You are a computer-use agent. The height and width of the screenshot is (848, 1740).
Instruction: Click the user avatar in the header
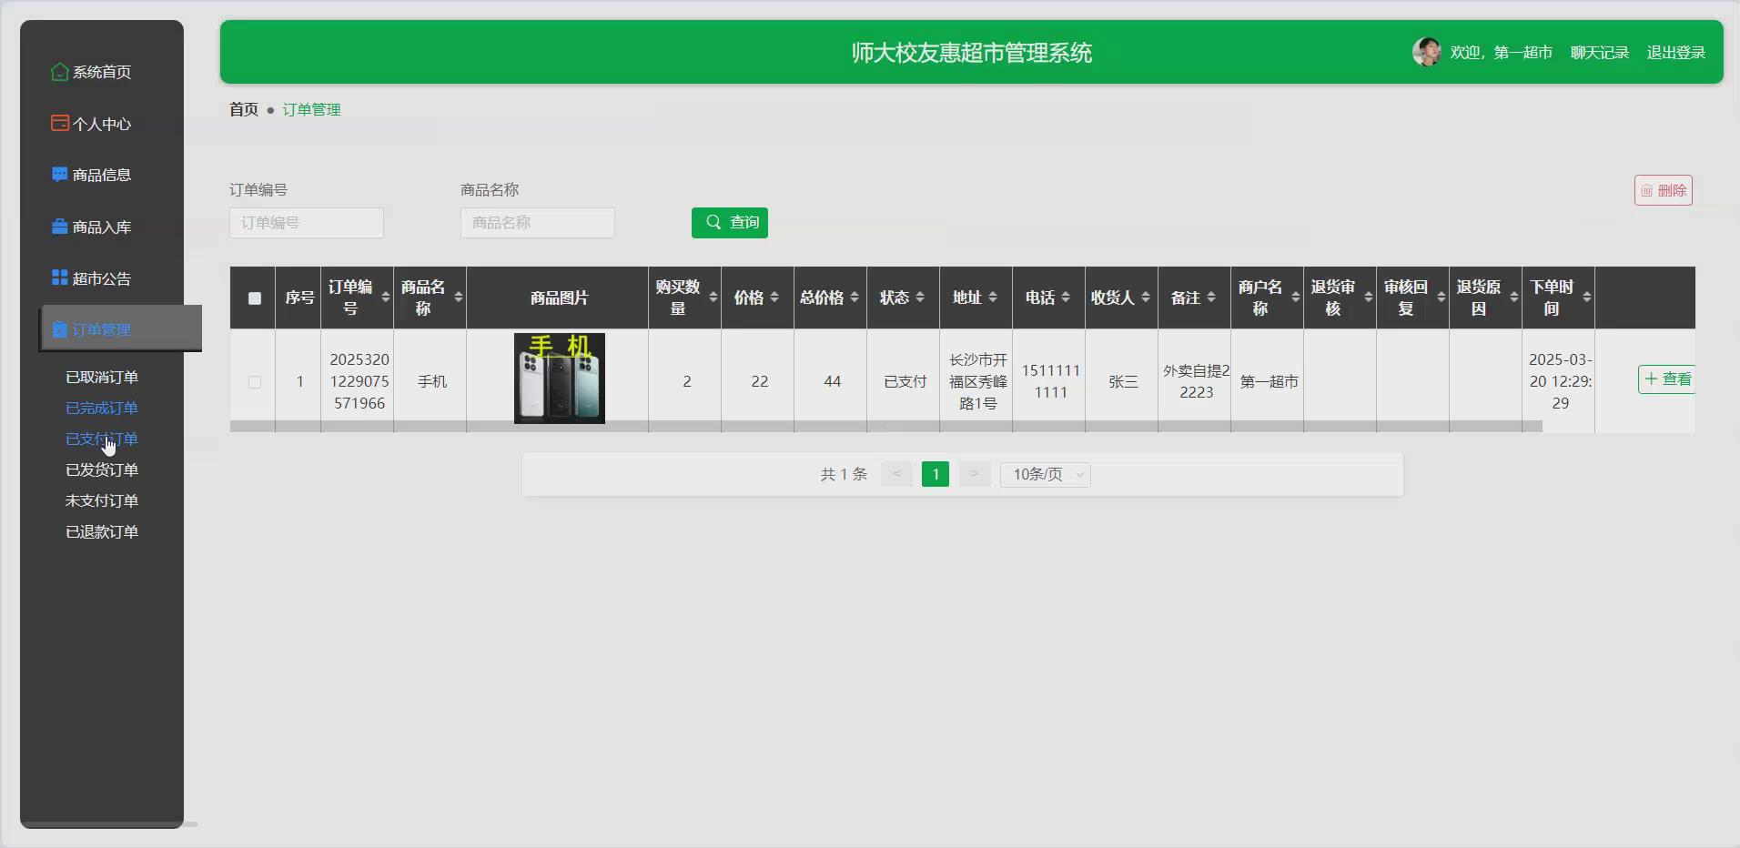[x=1425, y=52]
